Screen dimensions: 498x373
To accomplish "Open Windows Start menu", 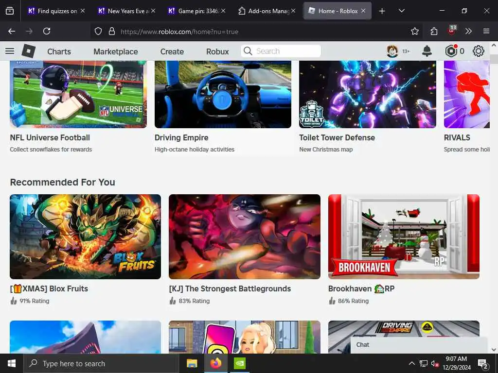I will (12, 363).
